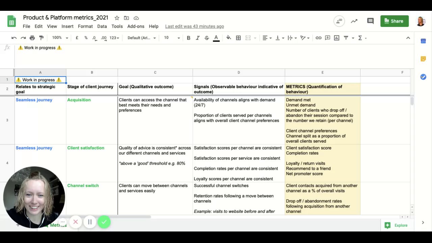
Task: Format as currency with £ button
Action: coord(77,38)
